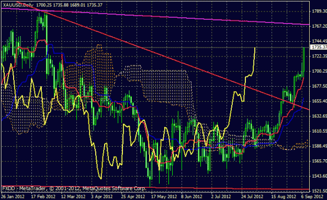Click the 1543.60 price axis label
327x200 pixels.
click(x=319, y=176)
